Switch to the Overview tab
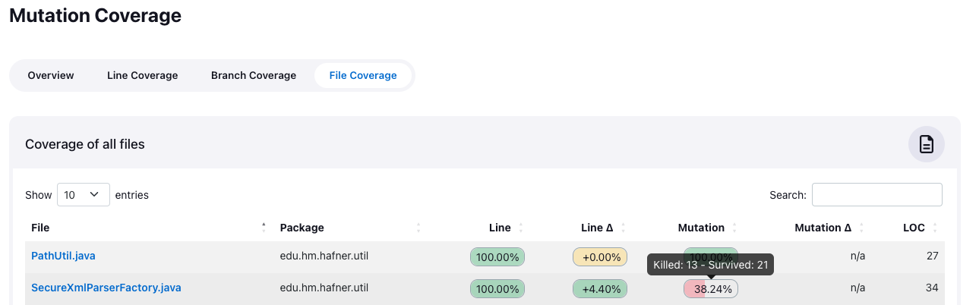Viewport: 979px width, 305px height. [x=51, y=76]
